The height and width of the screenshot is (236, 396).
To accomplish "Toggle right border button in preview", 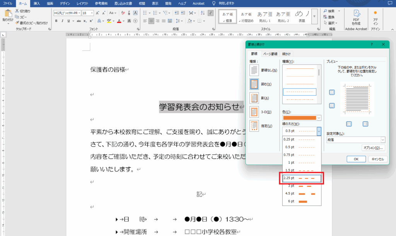I will coord(365,124).
